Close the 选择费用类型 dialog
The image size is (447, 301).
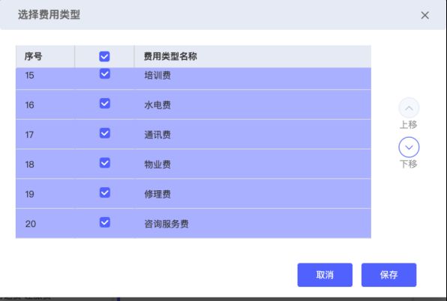click(424, 15)
